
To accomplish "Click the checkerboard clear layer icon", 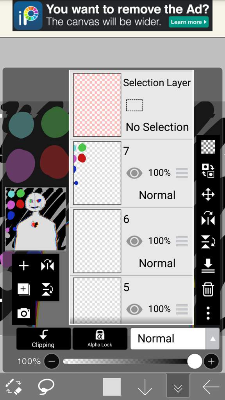I will pyautogui.click(x=208, y=147).
